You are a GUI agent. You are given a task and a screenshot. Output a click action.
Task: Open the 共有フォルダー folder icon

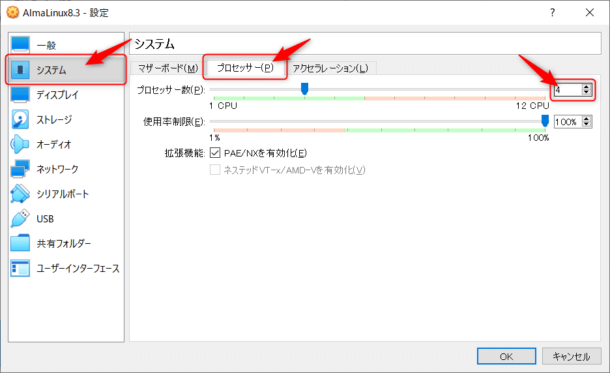click(20, 243)
